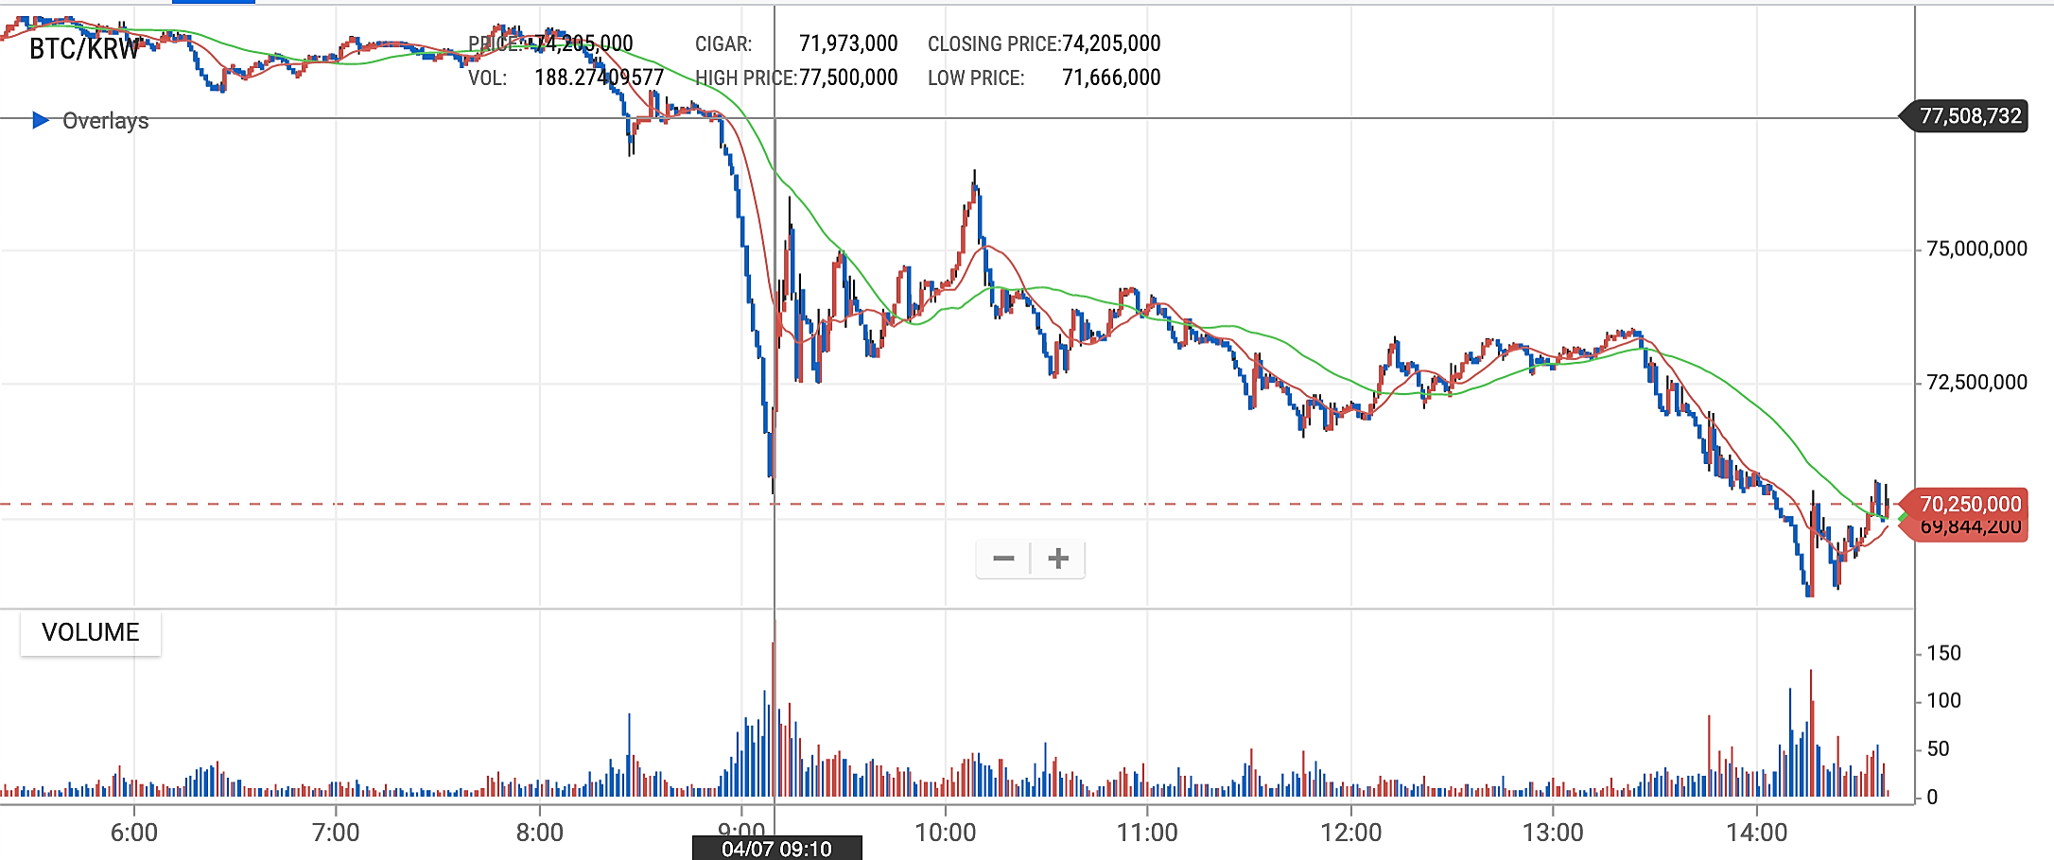Screen dimensions: 2054x860
Task: Select the 77,508,732 crosshair price tag
Action: pyautogui.click(x=1970, y=116)
